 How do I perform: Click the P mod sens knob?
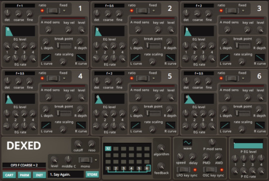212,142
